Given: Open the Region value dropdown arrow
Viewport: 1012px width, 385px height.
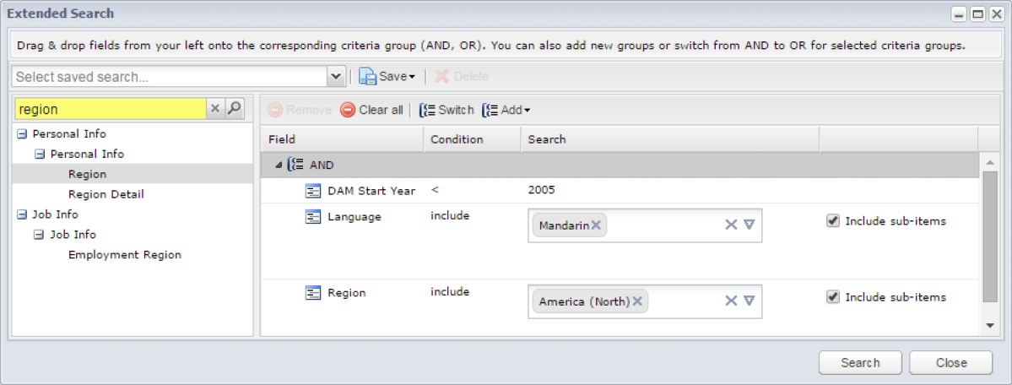Looking at the screenshot, I should pyautogui.click(x=749, y=301).
